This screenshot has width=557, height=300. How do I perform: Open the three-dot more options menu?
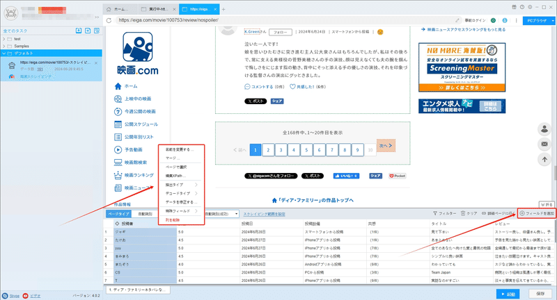click(516, 20)
